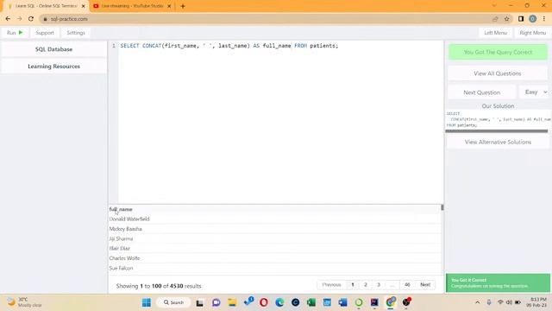552x311 pixels.
Task: Bookmark this page with the star icon
Action: (x=506, y=19)
